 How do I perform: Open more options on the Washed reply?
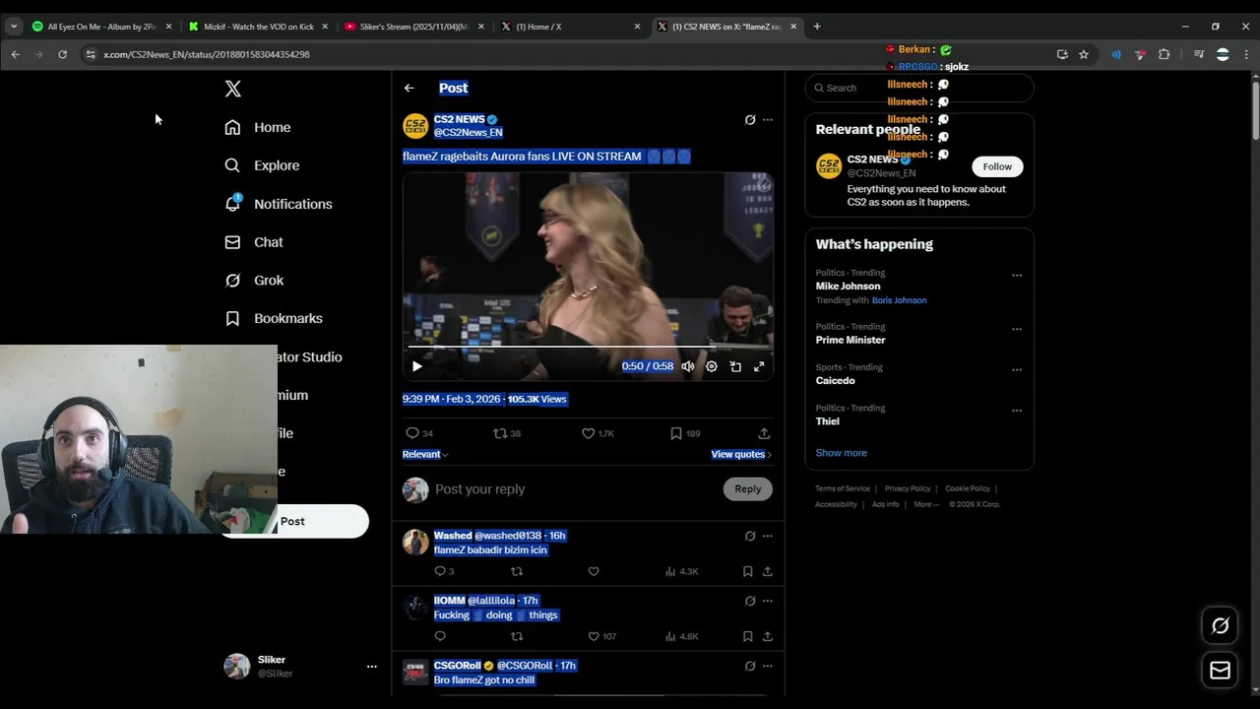pos(768,537)
